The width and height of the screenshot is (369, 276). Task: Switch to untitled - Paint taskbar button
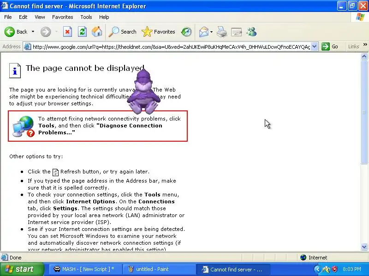(x=159, y=269)
